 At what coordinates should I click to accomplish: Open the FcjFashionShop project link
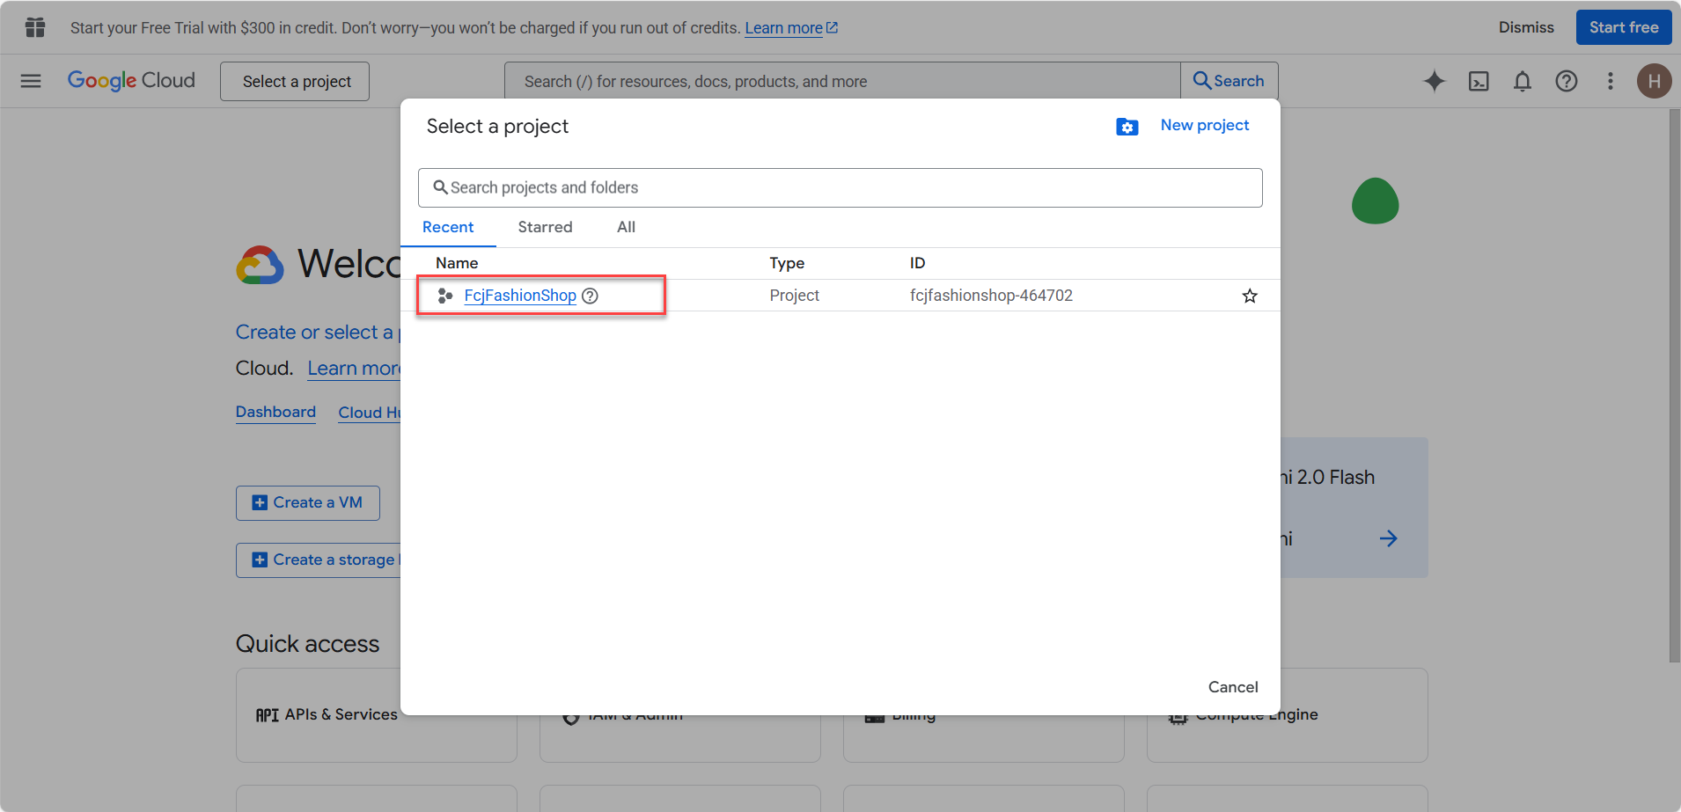[520, 296]
